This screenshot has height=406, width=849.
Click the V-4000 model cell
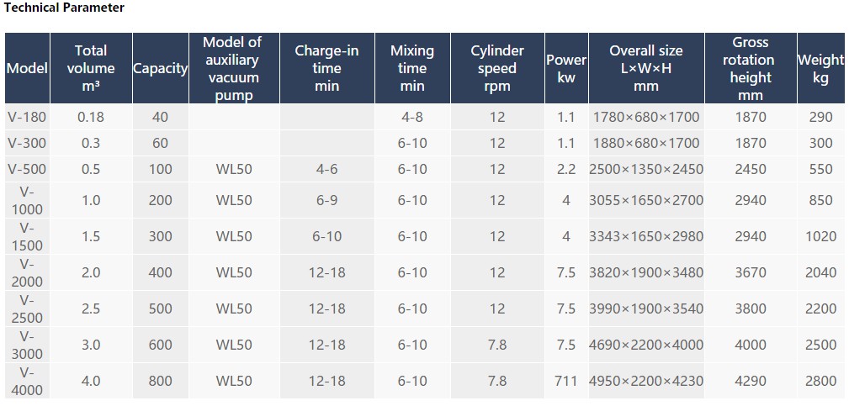(28, 381)
